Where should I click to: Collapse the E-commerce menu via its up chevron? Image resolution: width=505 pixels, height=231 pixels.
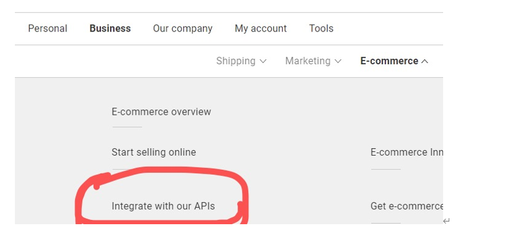pos(425,61)
